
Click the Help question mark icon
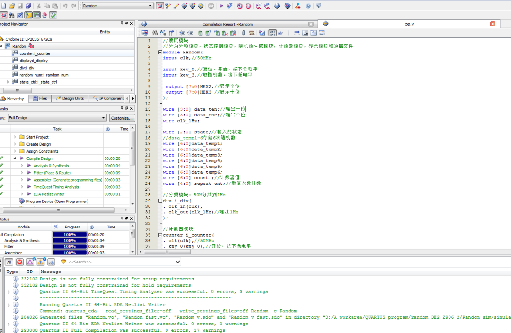click(308, 6)
